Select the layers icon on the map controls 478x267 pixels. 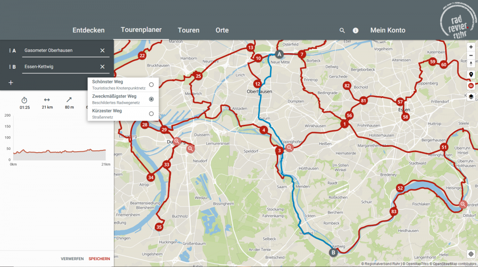coord(471,97)
